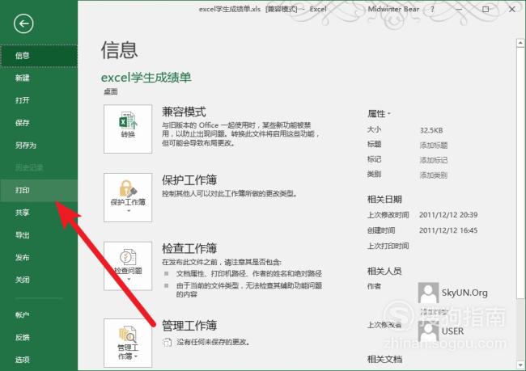Click the 32.5KB file size value
Image resolution: width=526 pixels, height=371 pixels.
pos(431,130)
